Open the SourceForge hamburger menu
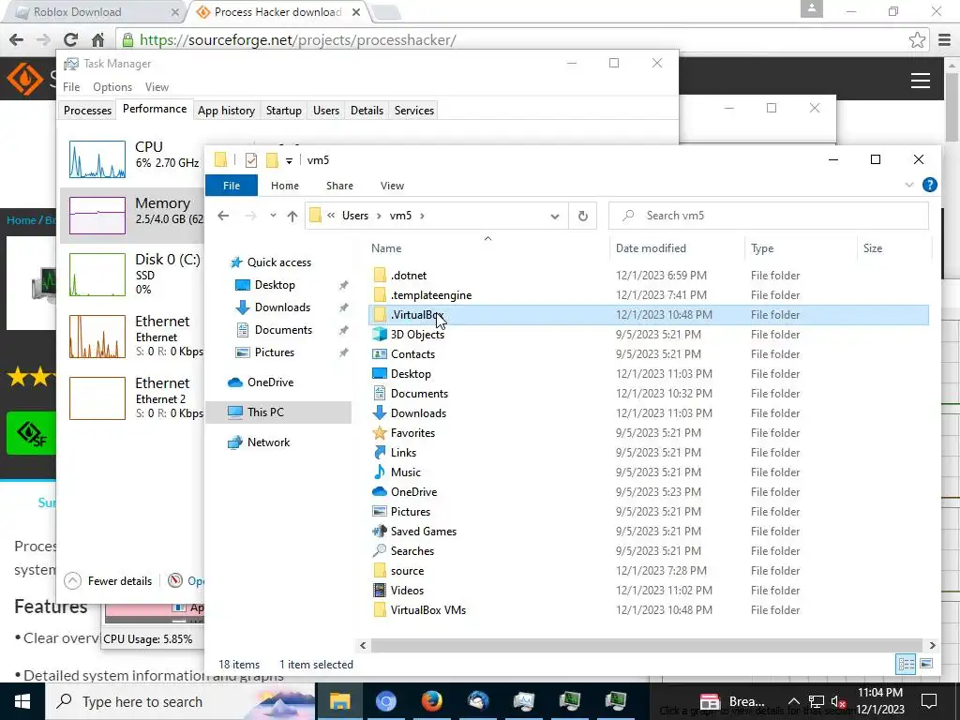960x720 pixels. tap(921, 81)
